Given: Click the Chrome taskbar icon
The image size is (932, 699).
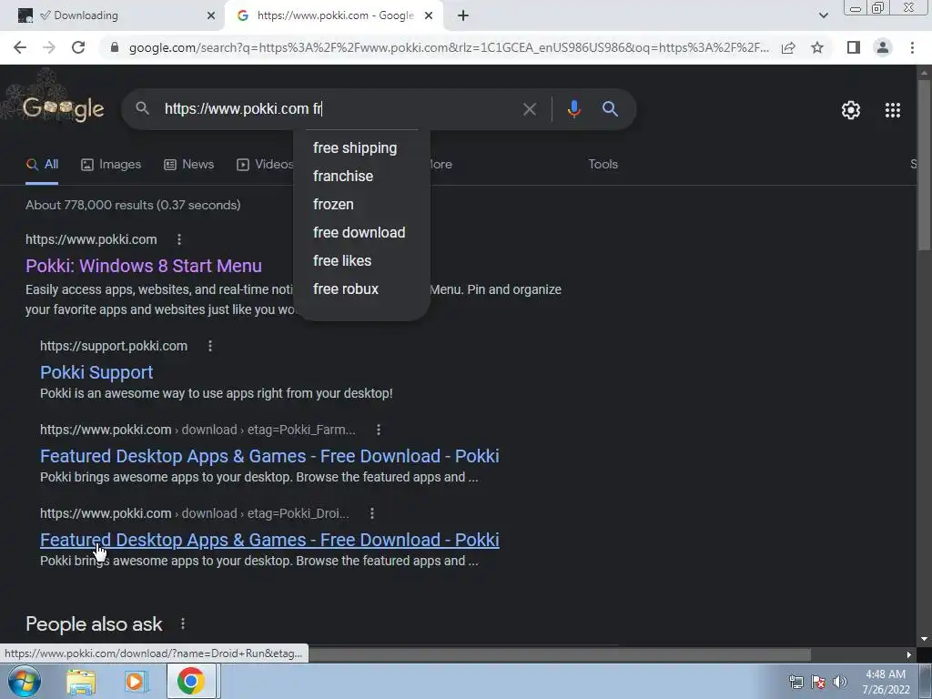Looking at the screenshot, I should pos(190,682).
